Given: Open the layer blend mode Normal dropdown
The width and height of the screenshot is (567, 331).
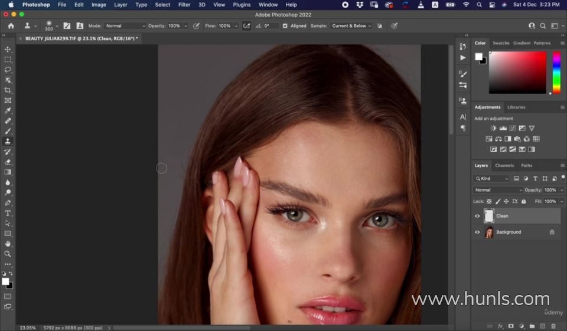Looking at the screenshot, I should click(498, 190).
